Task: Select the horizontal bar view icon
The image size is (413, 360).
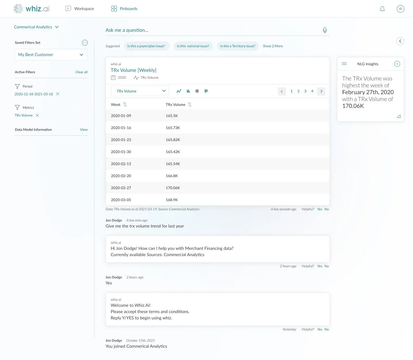Action: tap(206, 91)
